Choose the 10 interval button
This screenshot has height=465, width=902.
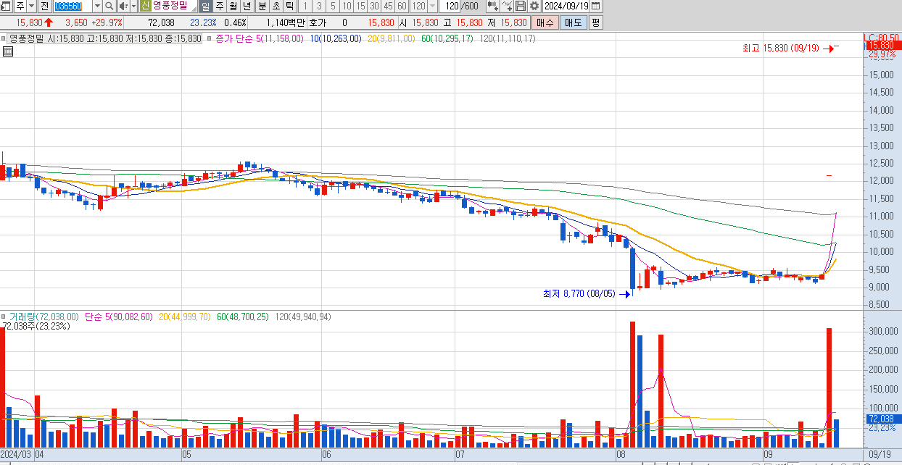[x=347, y=6]
